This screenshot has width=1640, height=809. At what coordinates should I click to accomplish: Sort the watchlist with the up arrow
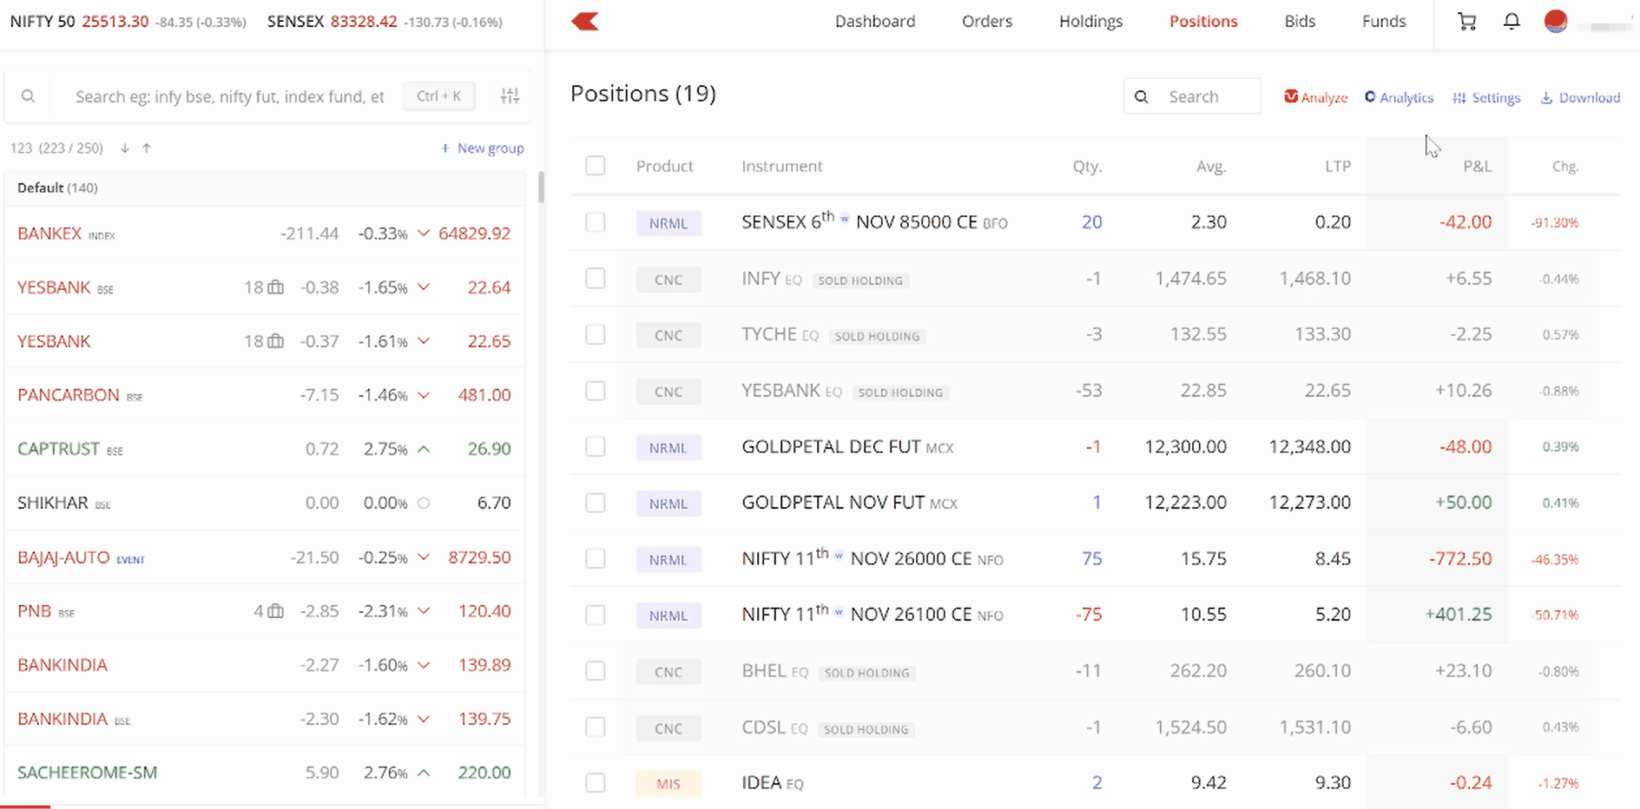point(147,148)
